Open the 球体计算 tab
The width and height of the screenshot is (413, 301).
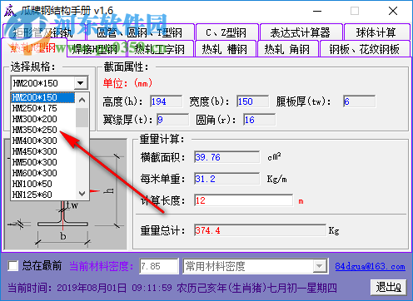point(377,32)
